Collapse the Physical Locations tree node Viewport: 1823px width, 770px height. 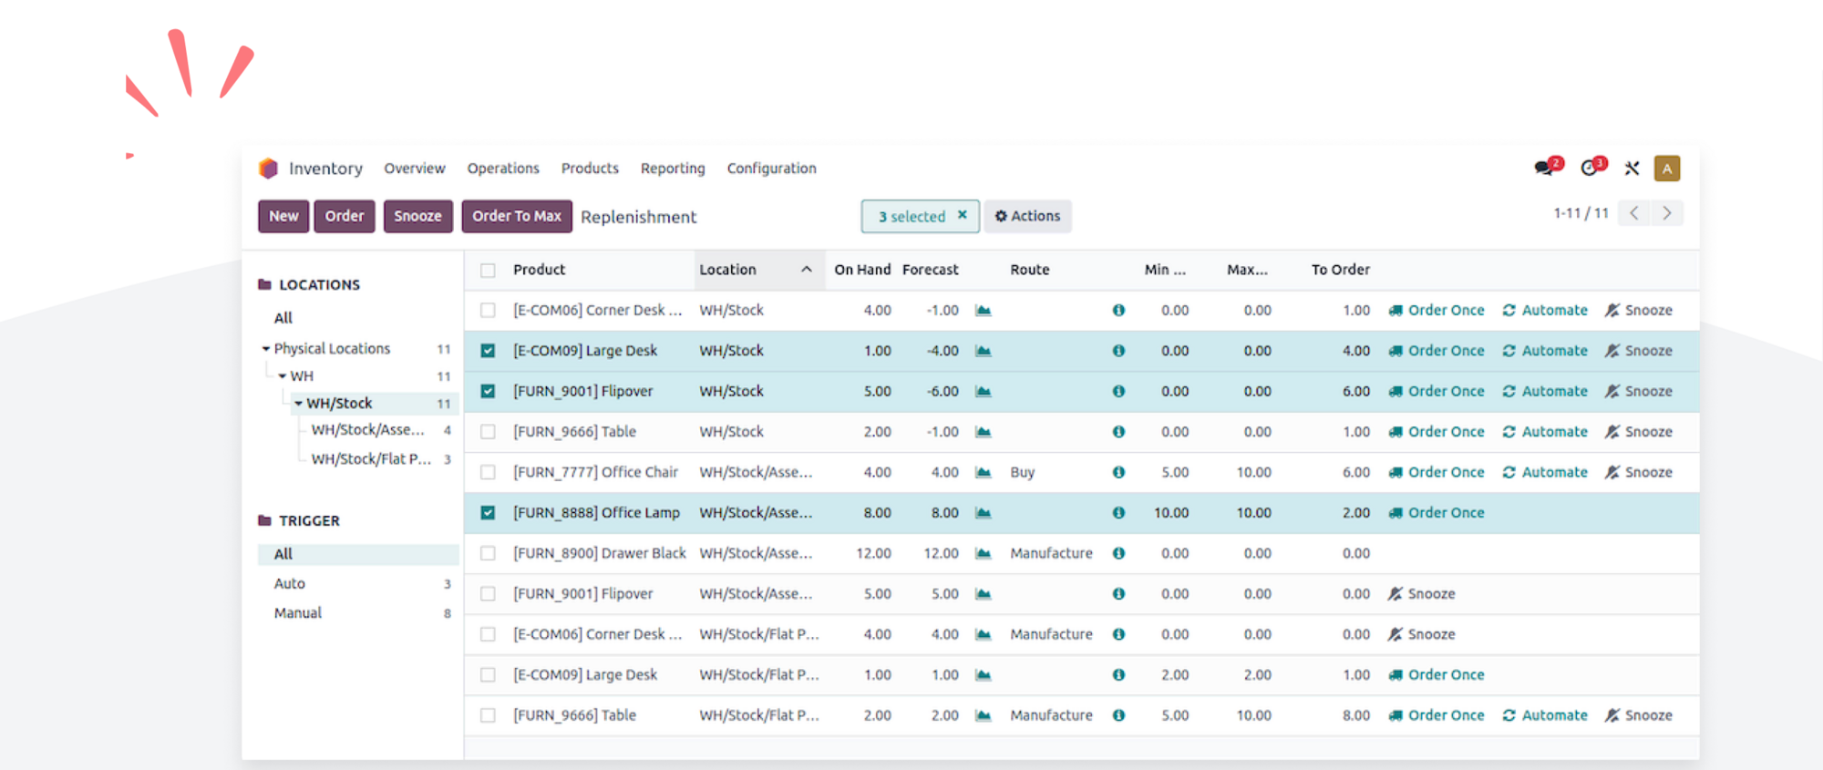click(266, 349)
